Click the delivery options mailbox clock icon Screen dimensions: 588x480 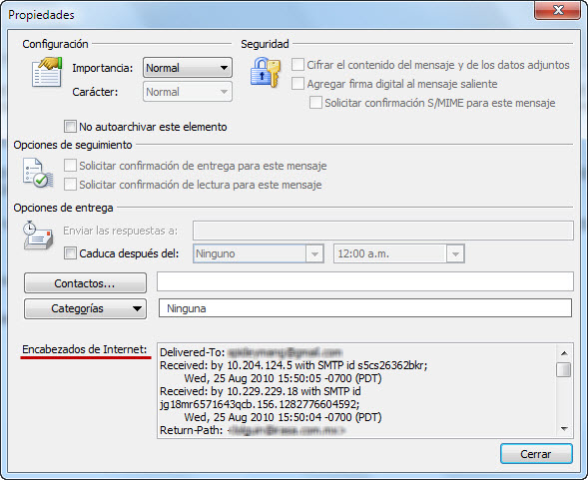click(x=38, y=236)
